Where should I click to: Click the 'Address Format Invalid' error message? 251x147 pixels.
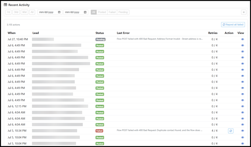[x=160, y=39]
